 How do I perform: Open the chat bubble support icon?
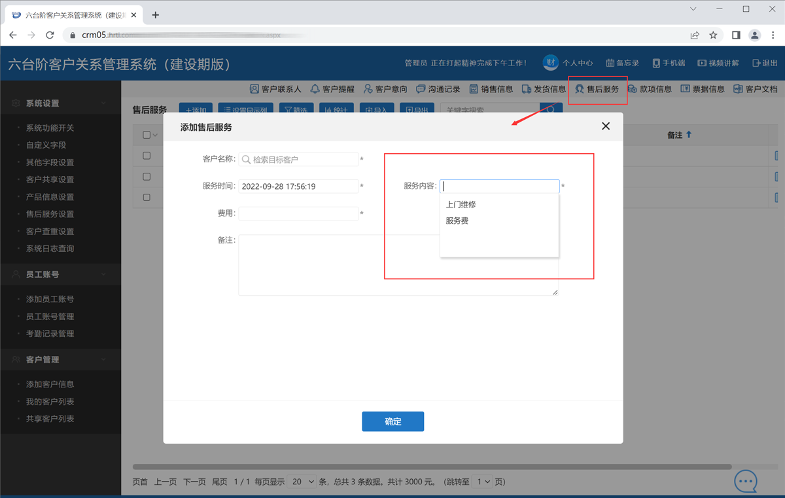coord(746,482)
